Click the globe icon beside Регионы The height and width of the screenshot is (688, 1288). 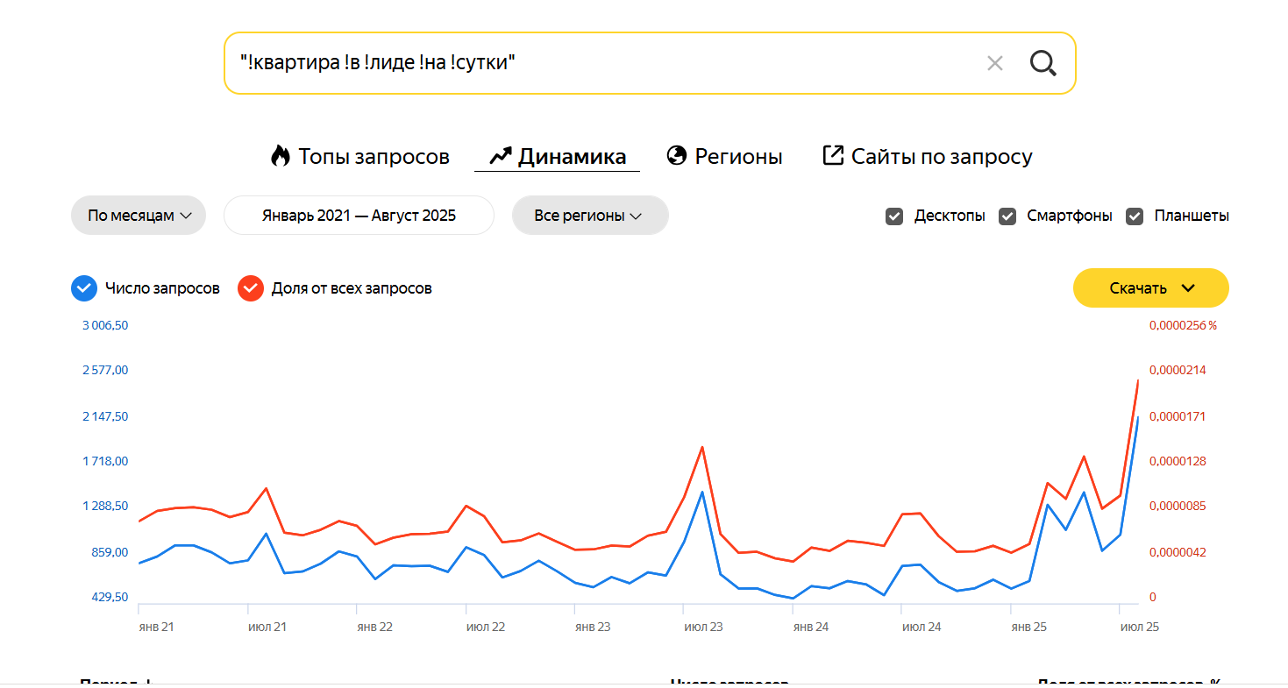(x=676, y=156)
